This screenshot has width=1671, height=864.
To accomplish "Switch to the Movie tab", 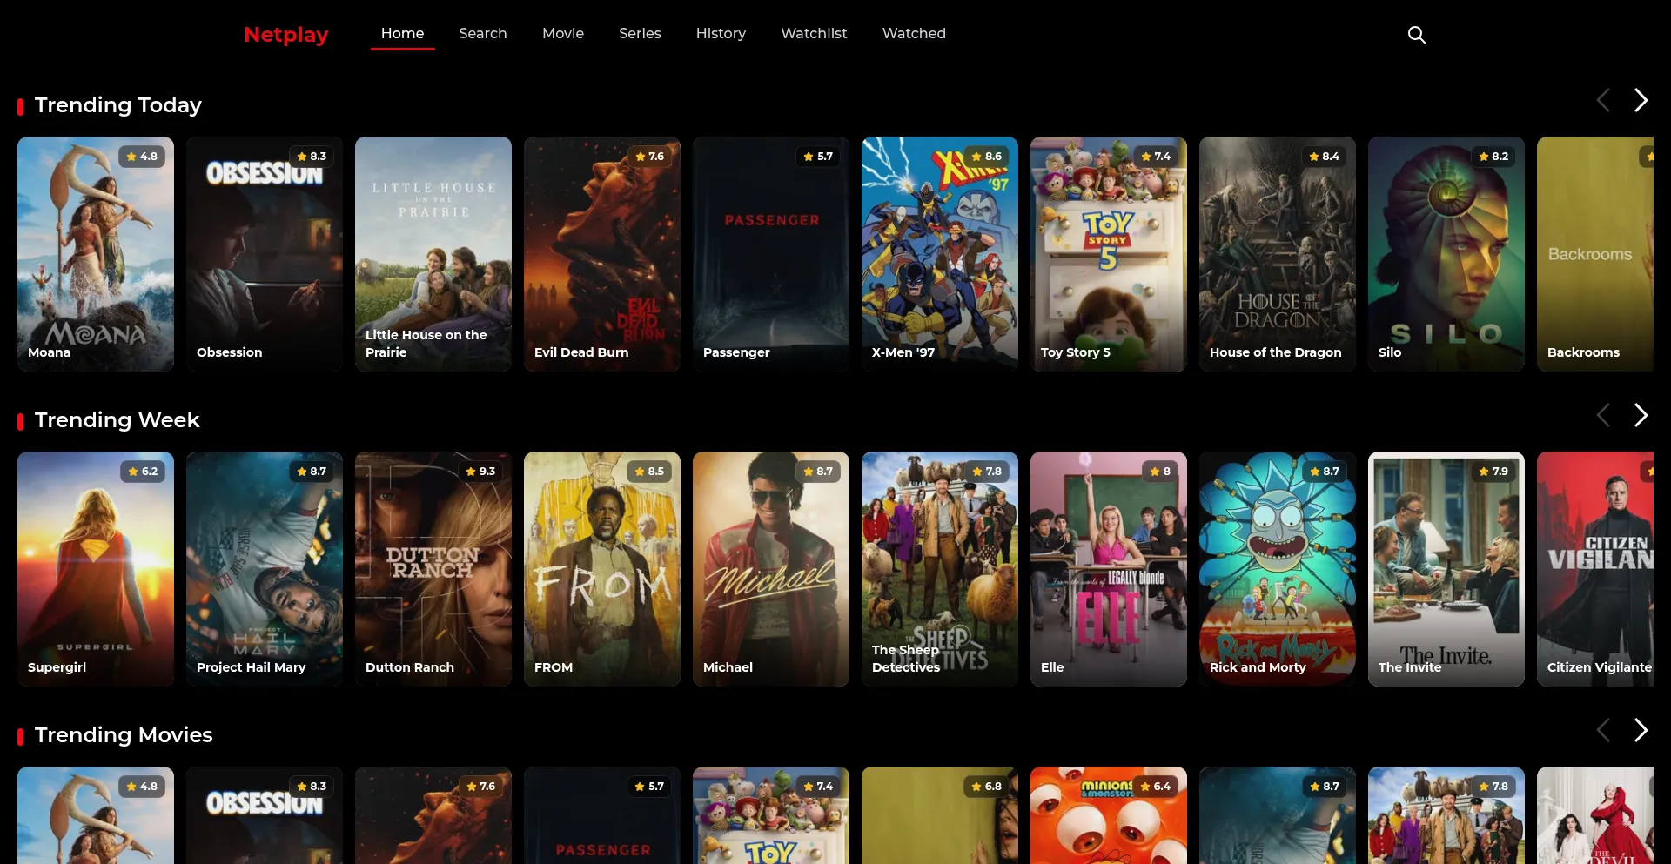I will [x=563, y=33].
